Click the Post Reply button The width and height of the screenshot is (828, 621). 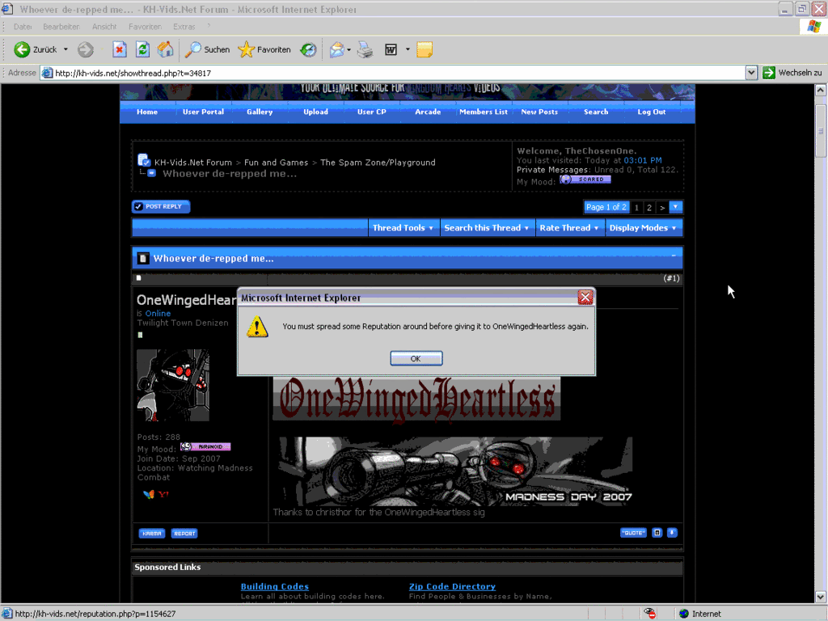point(161,206)
